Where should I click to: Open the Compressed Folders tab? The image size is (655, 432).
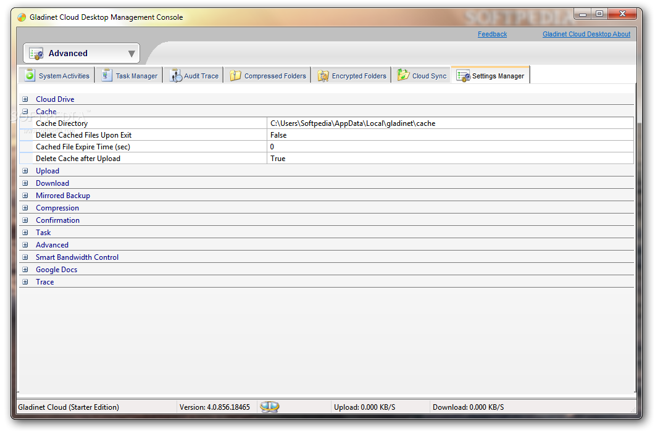268,75
